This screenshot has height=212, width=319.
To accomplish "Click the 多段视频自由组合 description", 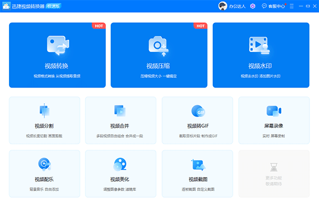I will point(120,136).
